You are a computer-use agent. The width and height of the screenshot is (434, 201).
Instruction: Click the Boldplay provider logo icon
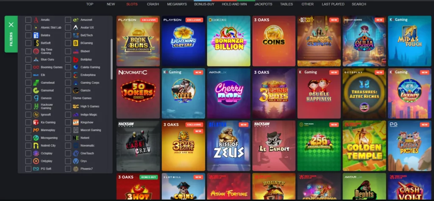[76, 59]
